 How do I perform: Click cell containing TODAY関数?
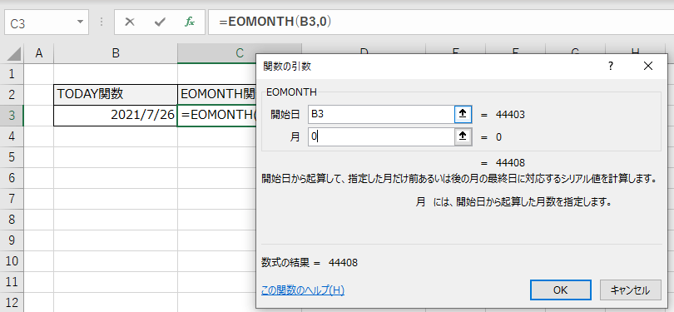pos(116,95)
